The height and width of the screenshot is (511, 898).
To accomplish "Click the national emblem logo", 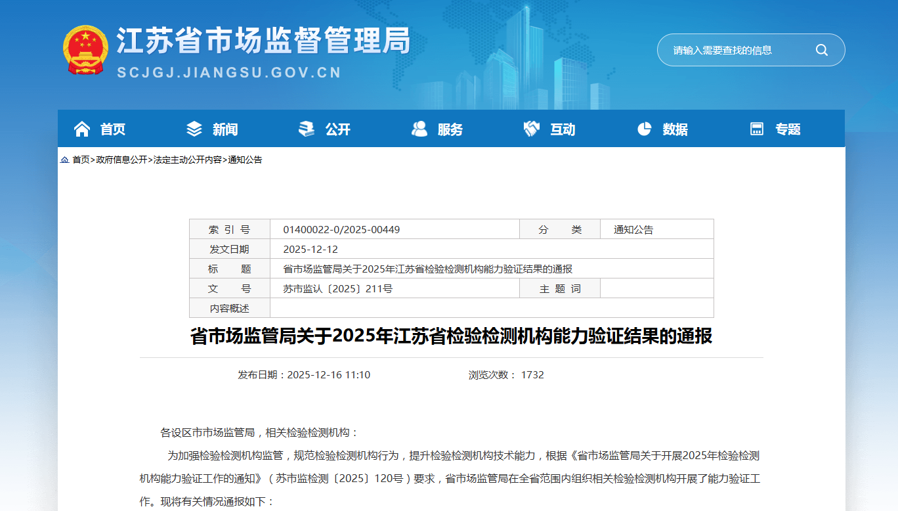I will click(86, 50).
